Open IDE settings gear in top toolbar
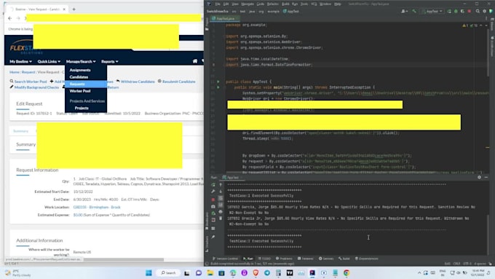The width and height of the screenshot is (495, 279). click(x=485, y=12)
